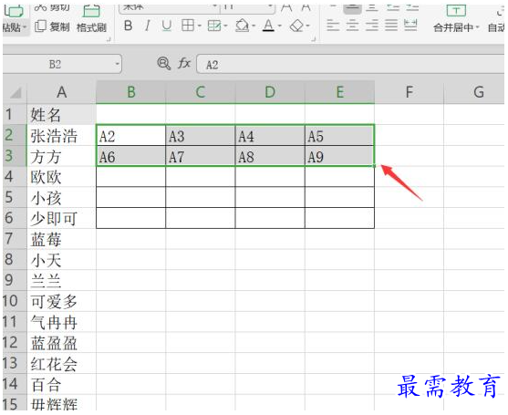
Task: Open the font color dropdown arrow
Action: pos(280,26)
